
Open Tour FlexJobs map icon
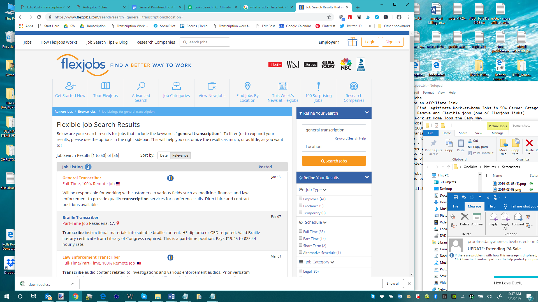[x=105, y=86]
